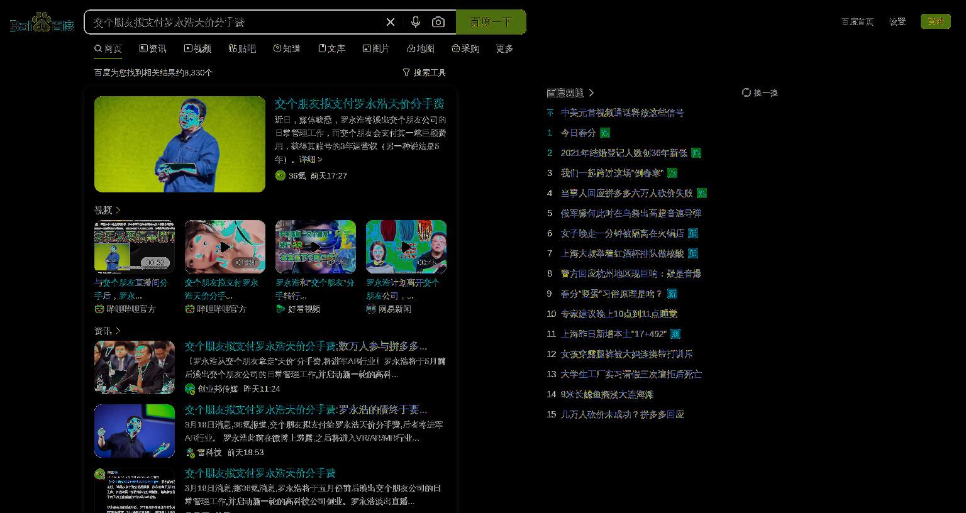
Task: Open video title 罗永浩和"交个朋友"分手转行
Action: click(314, 289)
